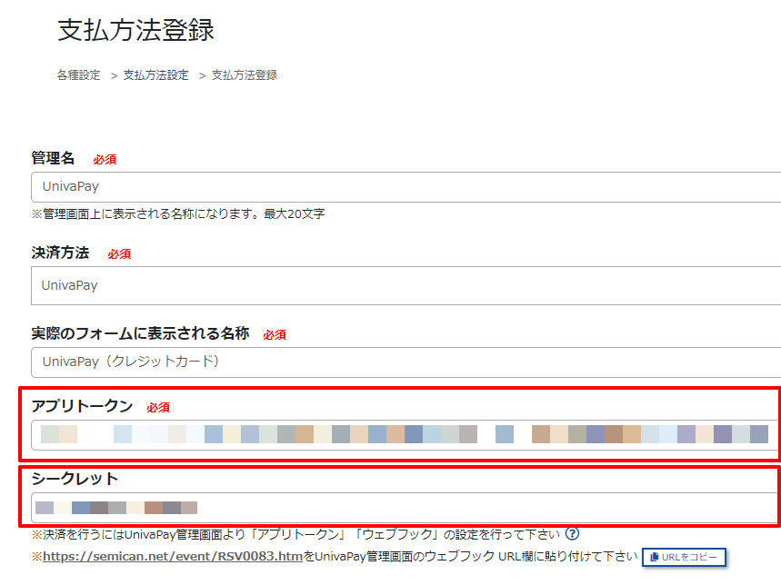Open the 決済方法 dropdown
The height and width of the screenshot is (585, 781).
(x=406, y=285)
